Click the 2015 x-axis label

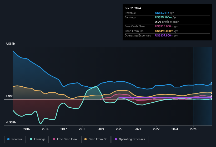click(27, 129)
